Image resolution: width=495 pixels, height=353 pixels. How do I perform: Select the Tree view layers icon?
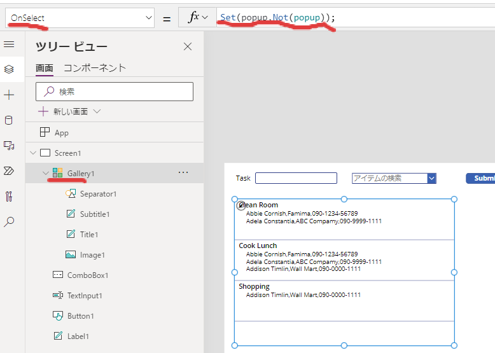click(x=9, y=69)
